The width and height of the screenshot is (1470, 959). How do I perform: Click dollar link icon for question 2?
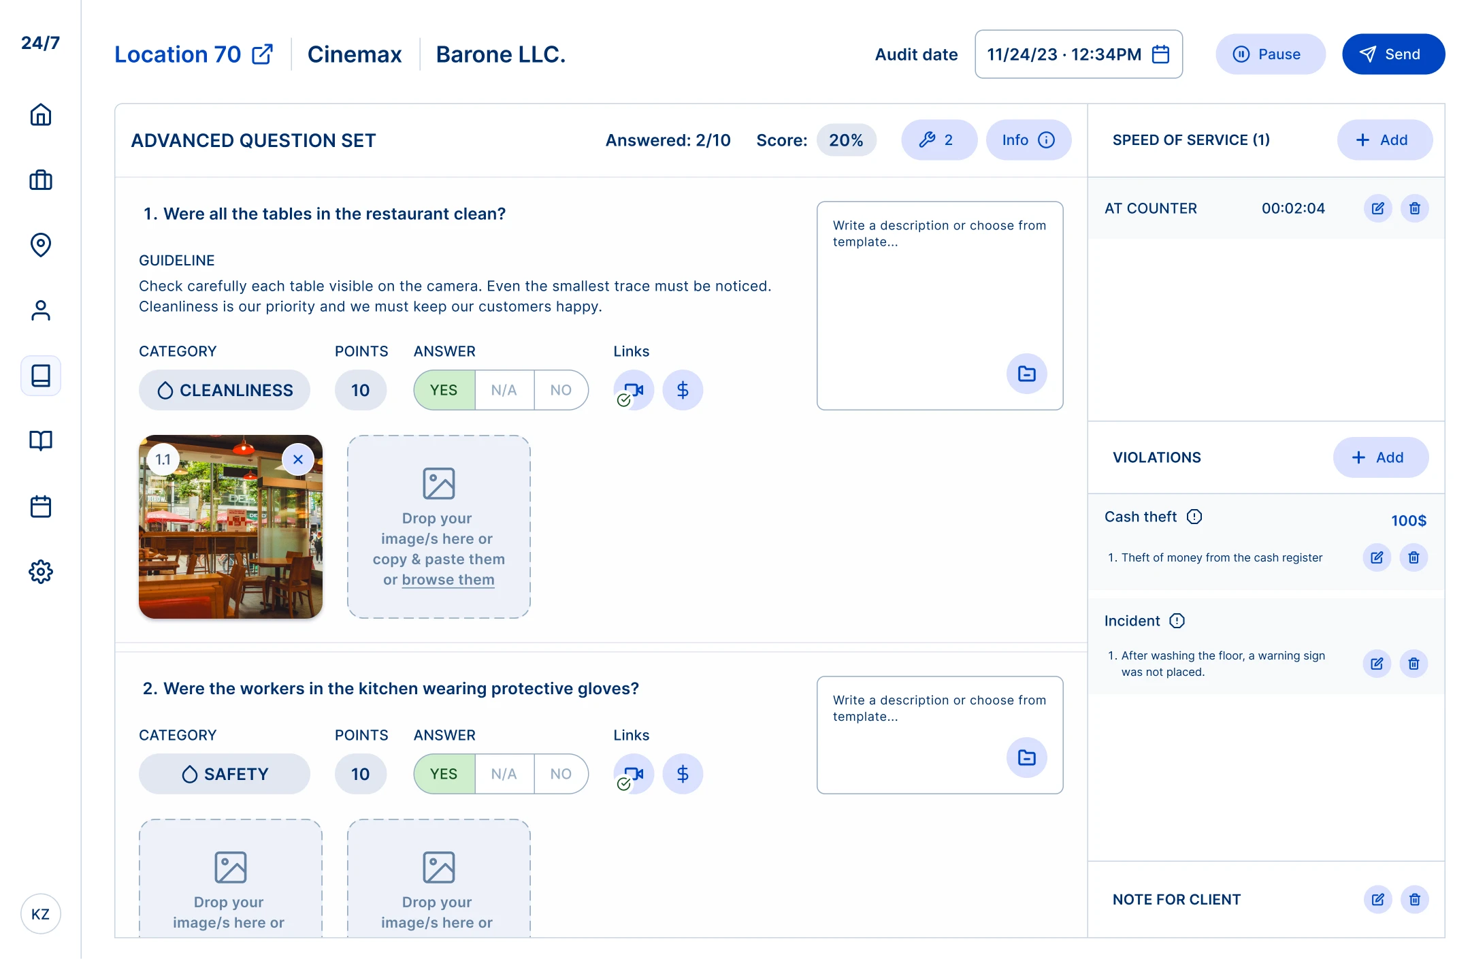[683, 774]
